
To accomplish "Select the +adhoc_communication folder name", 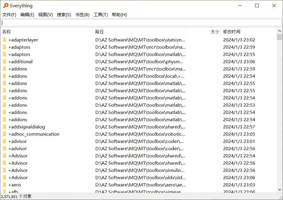I will click(34, 134).
